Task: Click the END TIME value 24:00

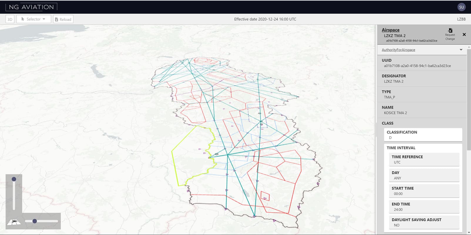Action: tap(398, 210)
